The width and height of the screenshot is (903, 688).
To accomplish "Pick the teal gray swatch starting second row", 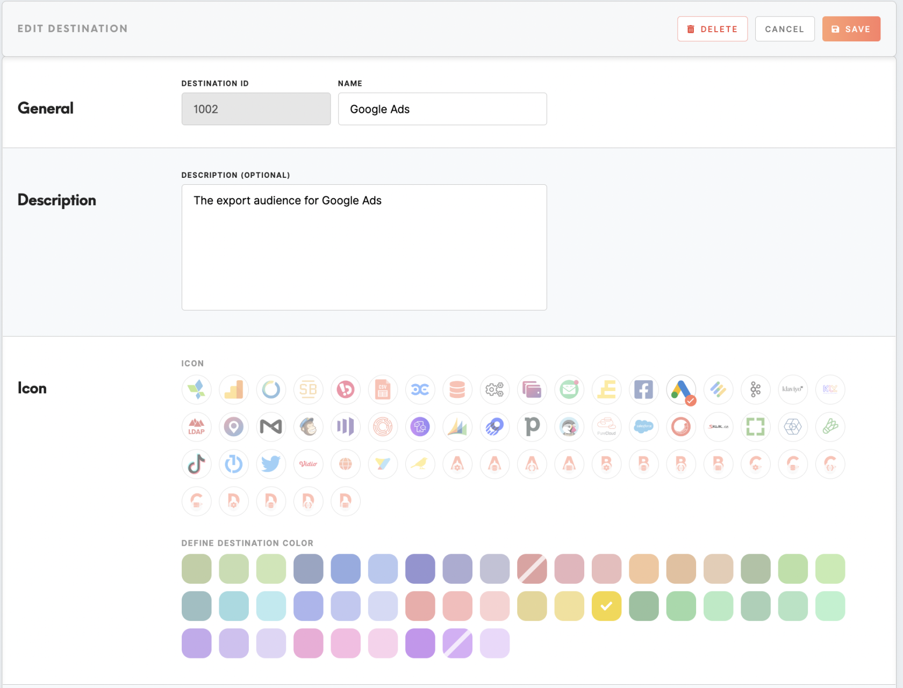I will tap(197, 606).
